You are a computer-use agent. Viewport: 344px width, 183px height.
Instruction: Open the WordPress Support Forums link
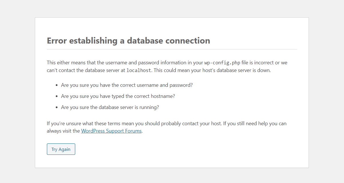coord(111,131)
